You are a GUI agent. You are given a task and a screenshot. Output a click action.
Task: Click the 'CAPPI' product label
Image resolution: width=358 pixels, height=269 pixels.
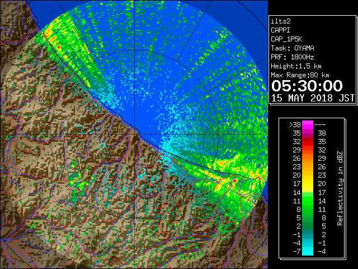pos(280,30)
